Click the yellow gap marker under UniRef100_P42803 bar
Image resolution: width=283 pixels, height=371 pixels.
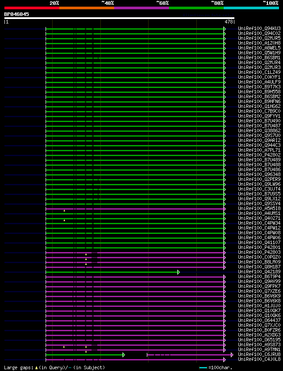tap(86, 254)
